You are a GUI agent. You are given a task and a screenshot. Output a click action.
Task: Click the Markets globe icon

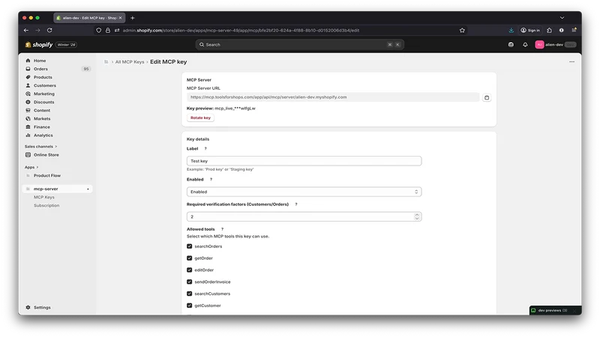pyautogui.click(x=28, y=118)
